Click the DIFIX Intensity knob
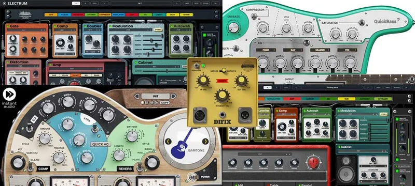 (222, 96)
